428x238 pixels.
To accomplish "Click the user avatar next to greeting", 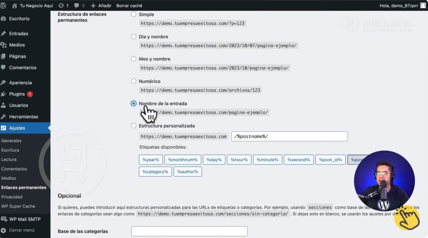I will tap(423, 5).
